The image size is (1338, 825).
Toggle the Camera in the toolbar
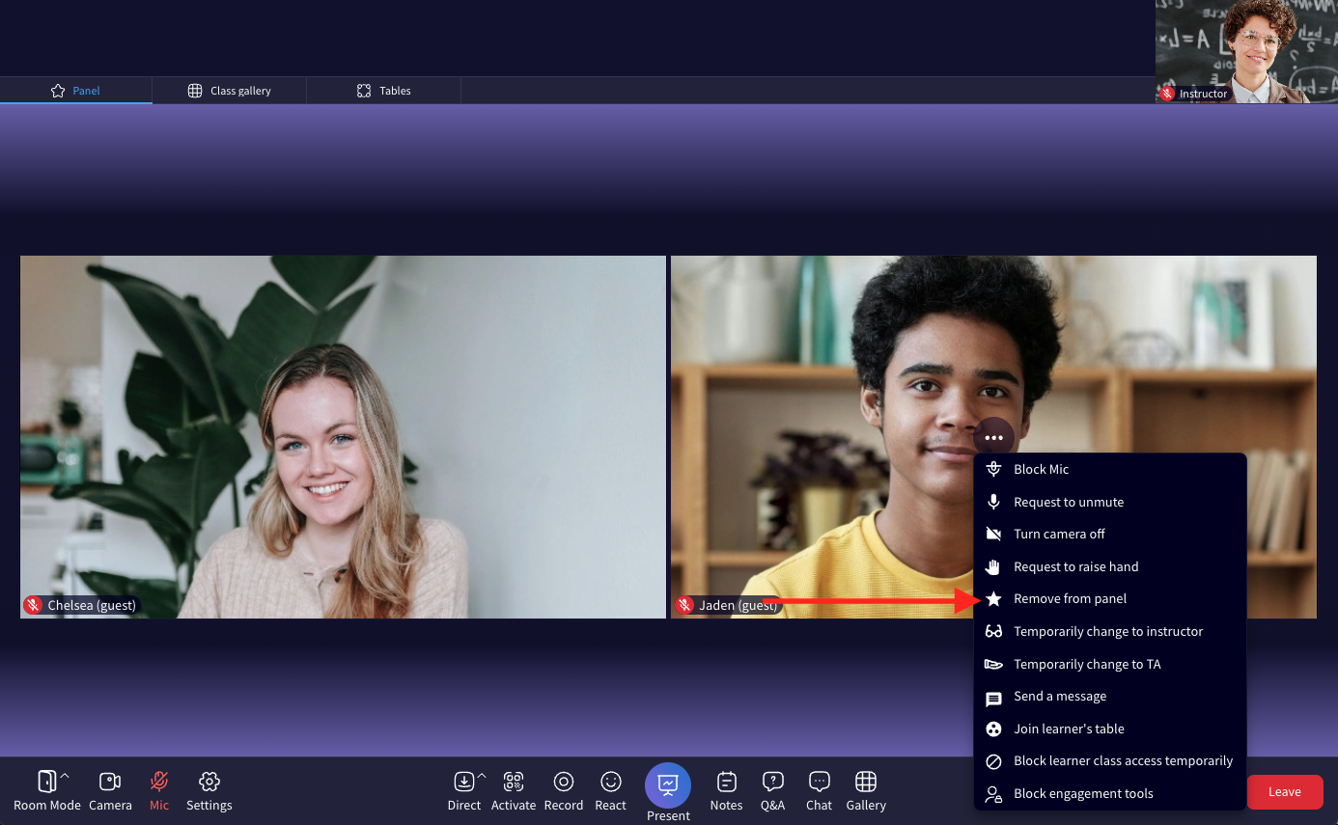tap(110, 790)
